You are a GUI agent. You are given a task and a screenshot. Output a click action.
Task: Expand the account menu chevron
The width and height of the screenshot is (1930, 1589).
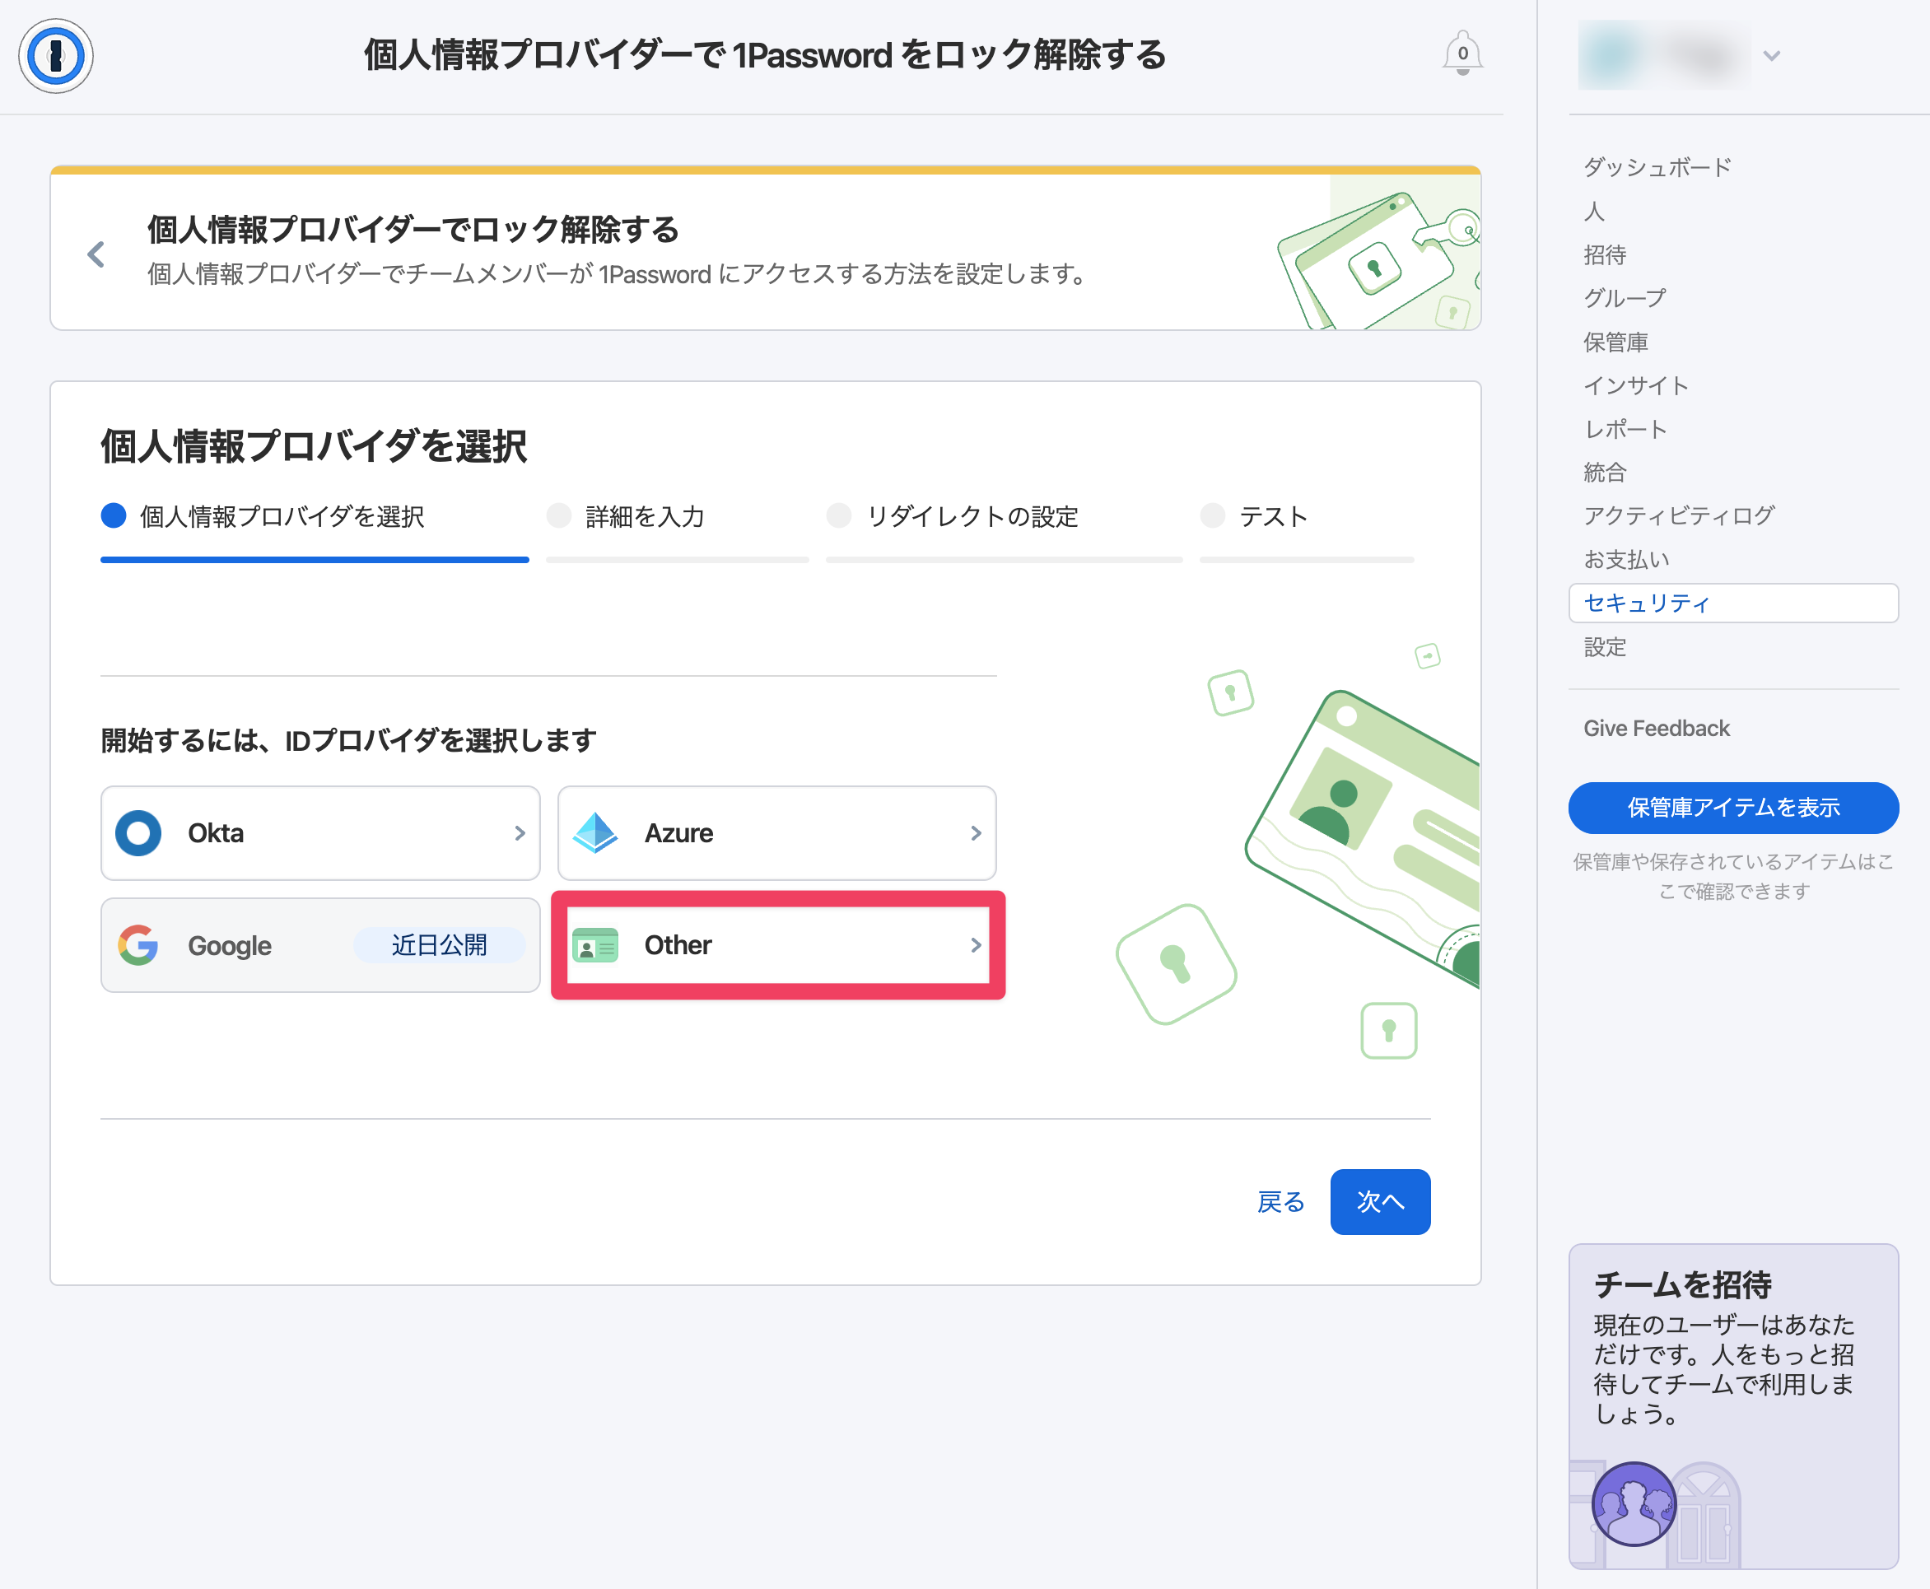[x=1772, y=56]
